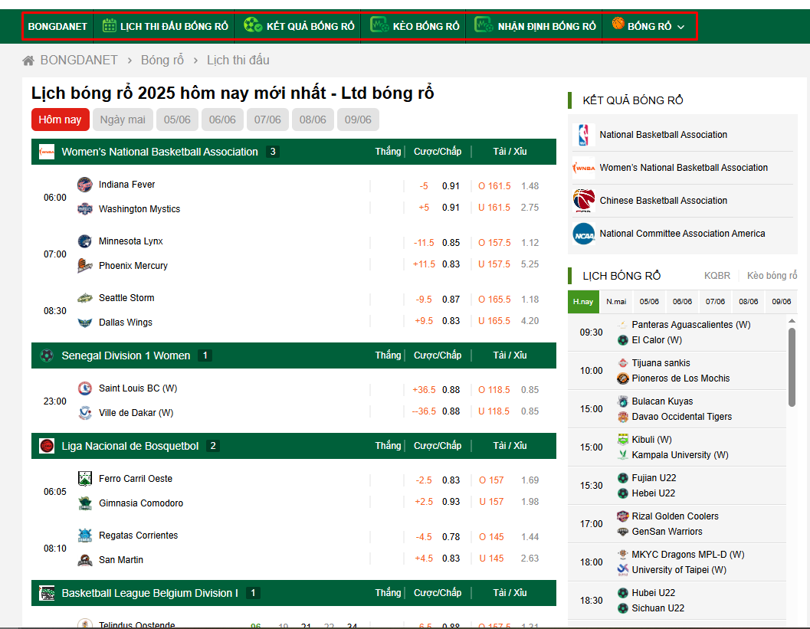
Task: Select the Hôm nay date tab
Action: coord(60,120)
